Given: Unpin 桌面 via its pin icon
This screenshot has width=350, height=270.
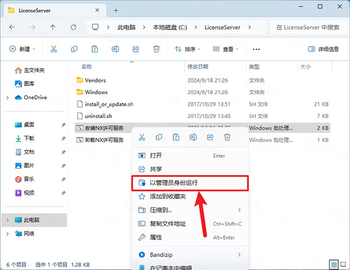Looking at the screenshot, I should (64, 125).
